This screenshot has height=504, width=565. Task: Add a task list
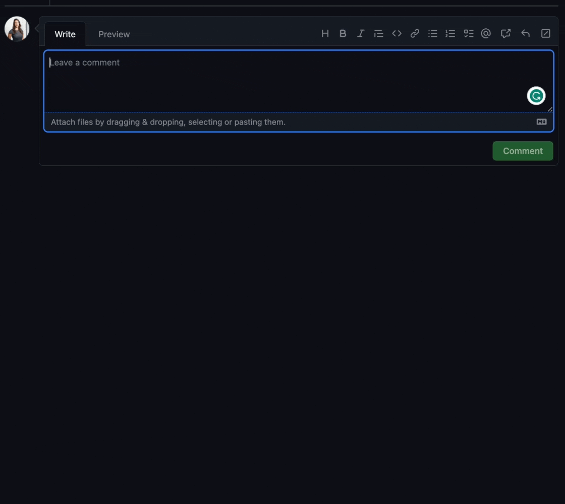click(x=469, y=34)
